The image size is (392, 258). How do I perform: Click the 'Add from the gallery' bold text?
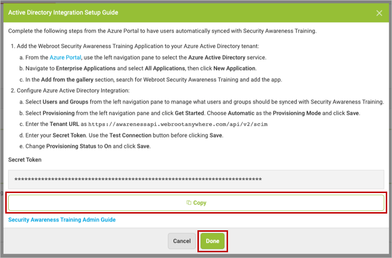click(67, 80)
